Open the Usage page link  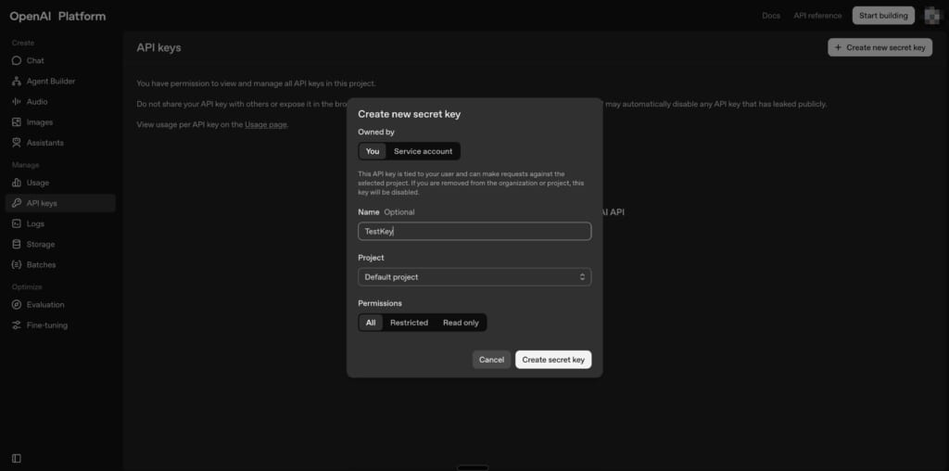pos(266,124)
